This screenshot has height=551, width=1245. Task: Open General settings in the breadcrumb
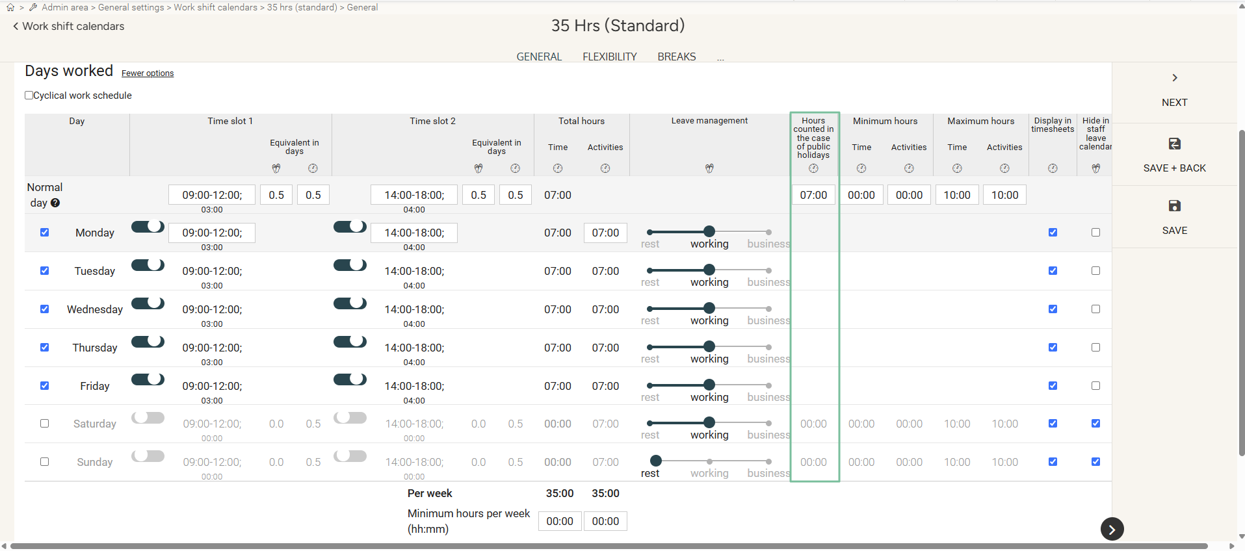(131, 7)
